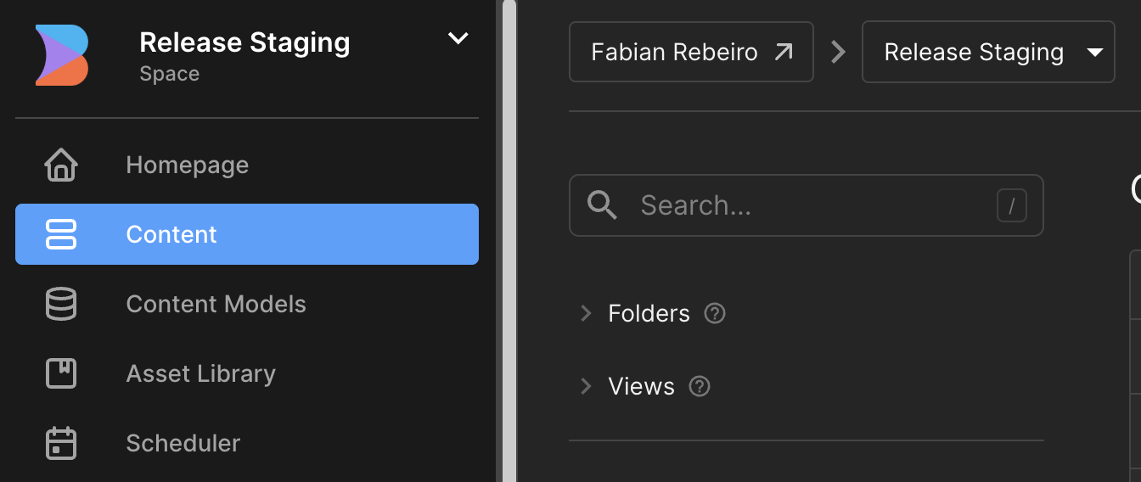Click the Content Models database icon
Screen dimensions: 1141x482
[x=60, y=304]
